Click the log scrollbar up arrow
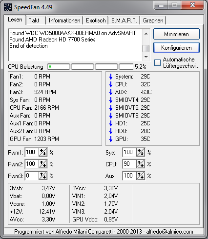 pyautogui.click(x=146, y=34)
